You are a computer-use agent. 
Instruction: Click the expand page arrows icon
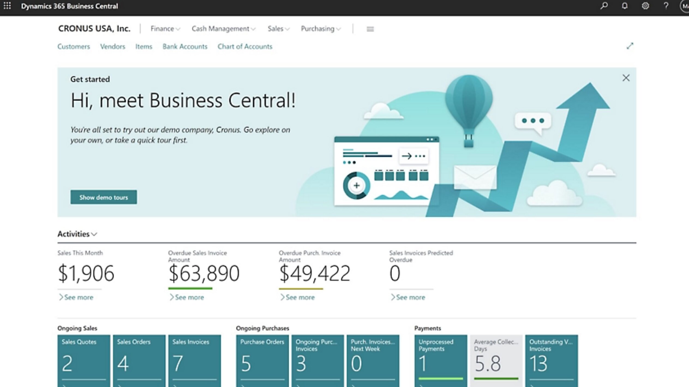630,46
